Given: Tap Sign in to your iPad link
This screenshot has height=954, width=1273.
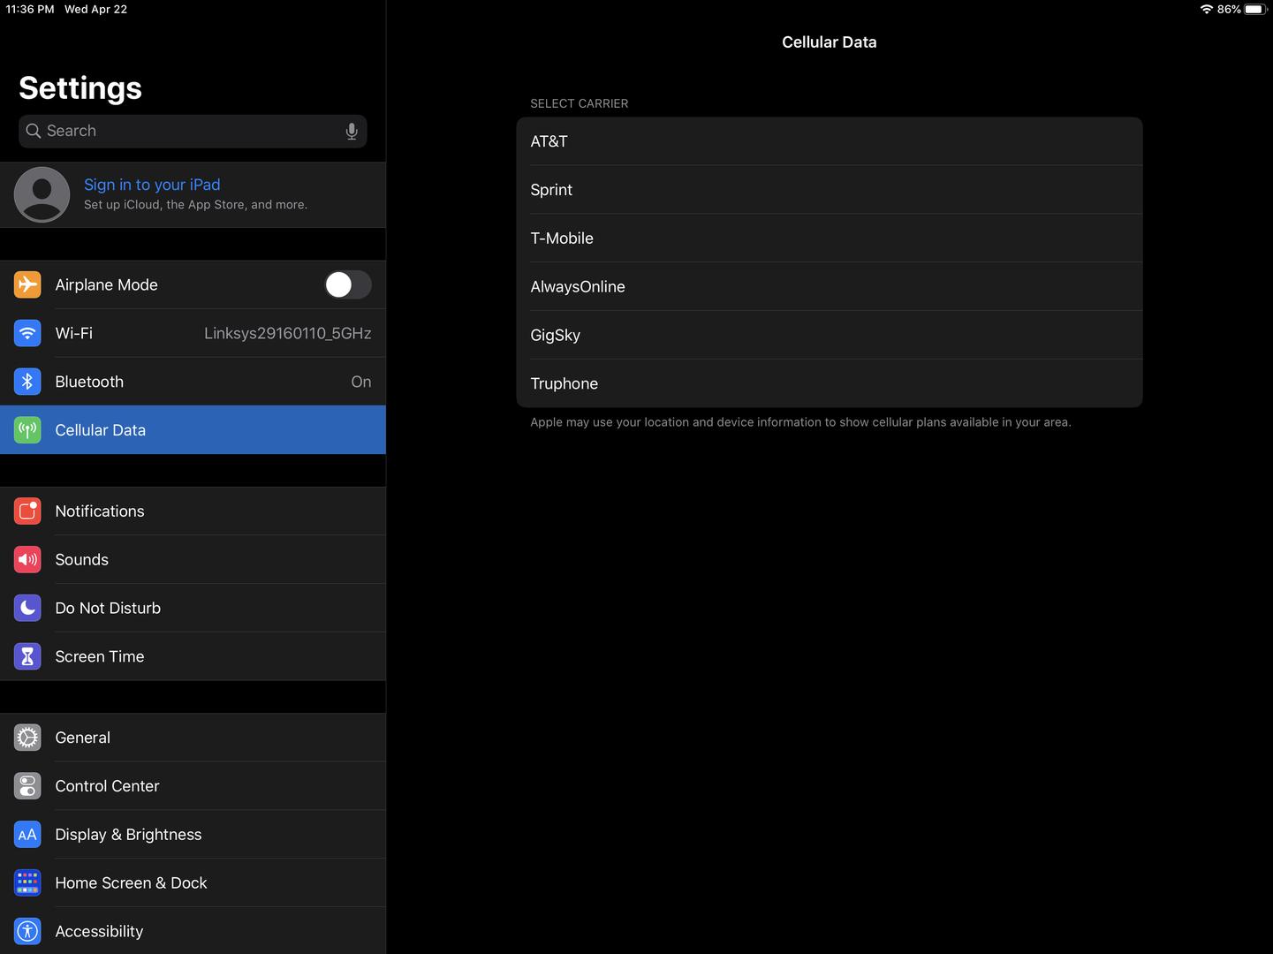Looking at the screenshot, I should coord(152,185).
